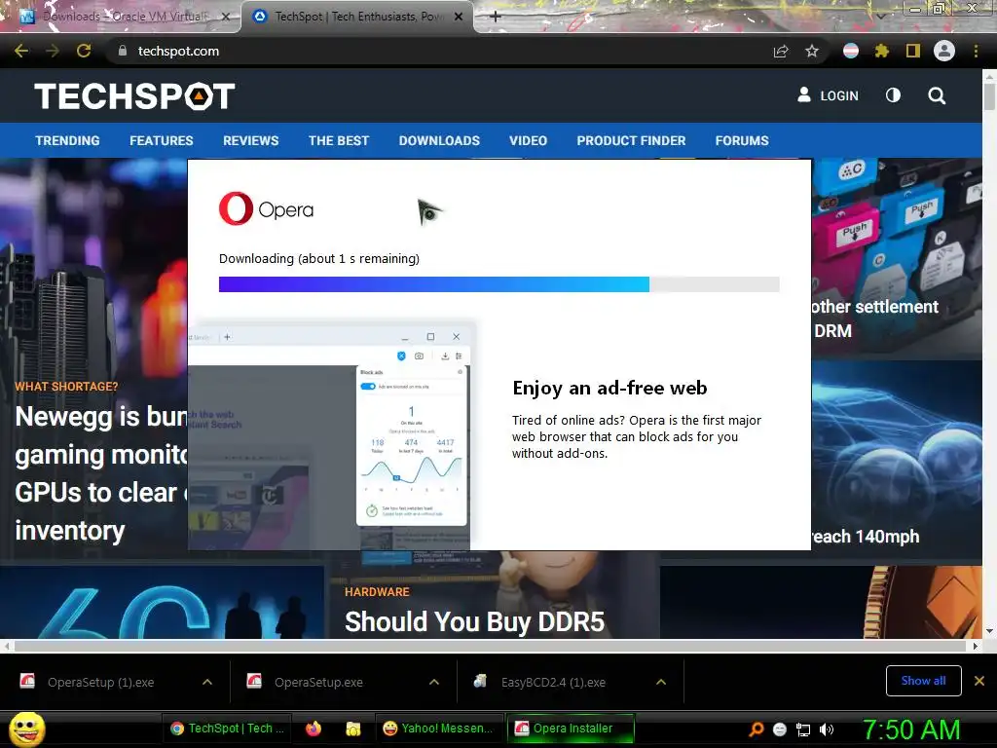
Task: Open TechSpot search magnifier
Action: (937, 95)
